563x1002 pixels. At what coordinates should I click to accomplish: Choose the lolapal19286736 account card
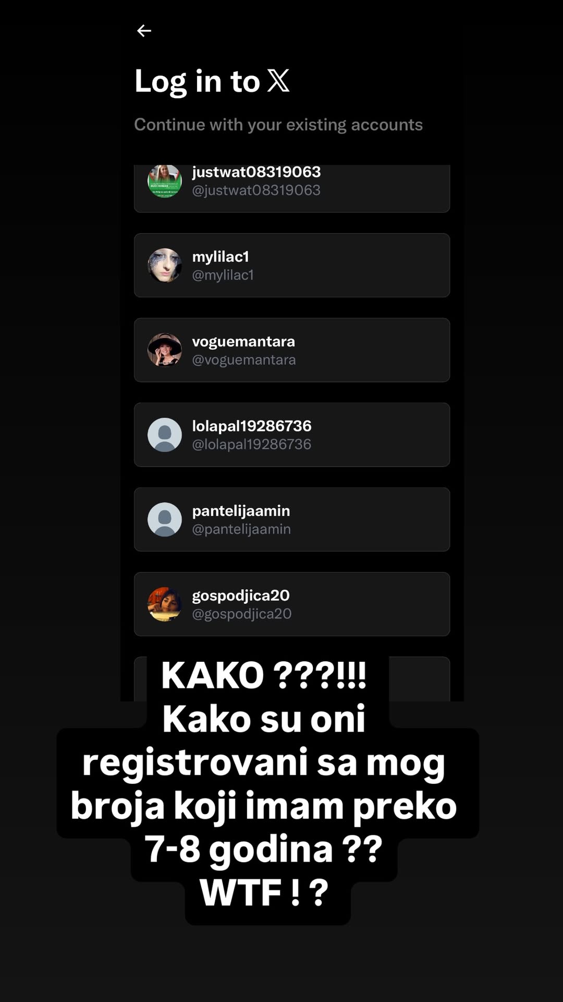coord(292,435)
